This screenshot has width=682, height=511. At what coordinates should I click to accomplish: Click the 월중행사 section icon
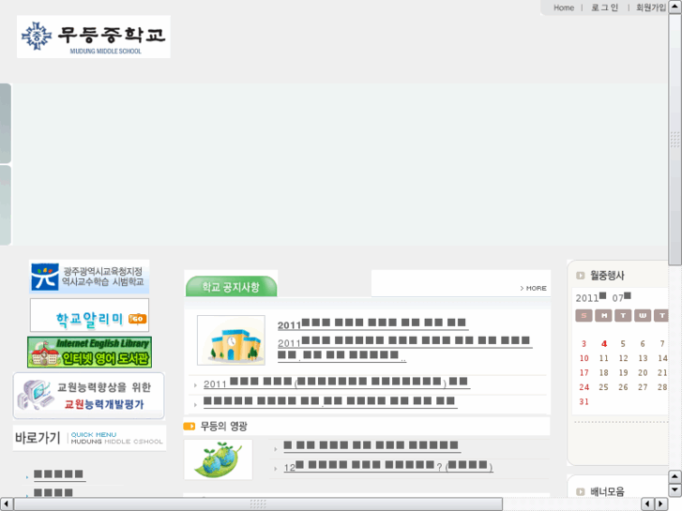click(x=581, y=276)
